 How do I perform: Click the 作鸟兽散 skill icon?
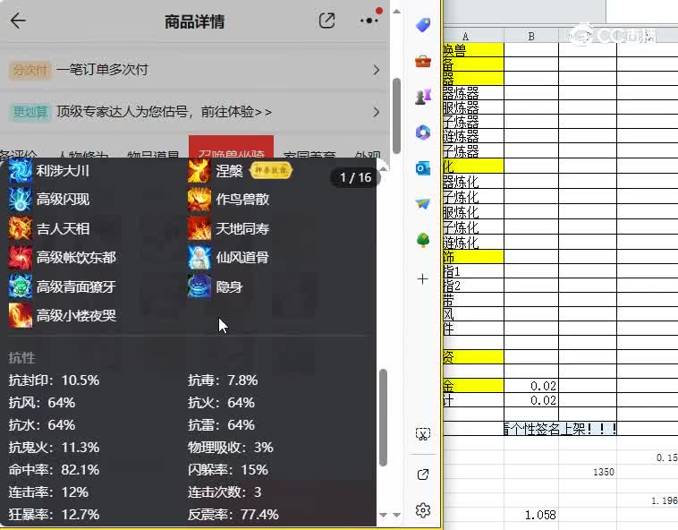tap(199, 200)
